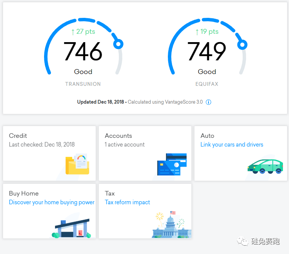This screenshot has width=289, height=254.
Task: Click the Updated Dec 18, 2018 text
Action: pyautogui.click(x=101, y=102)
